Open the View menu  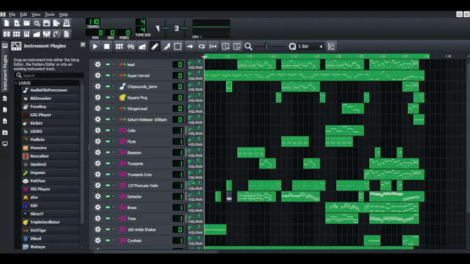pos(36,15)
